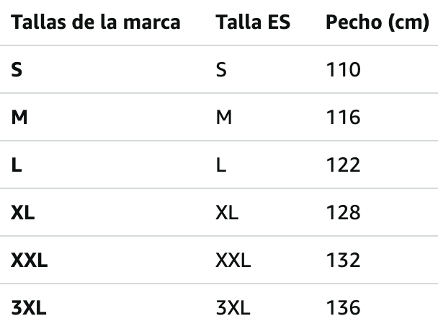
Task: Click the 'Pecho (cm)' column header
Action: 377,22
